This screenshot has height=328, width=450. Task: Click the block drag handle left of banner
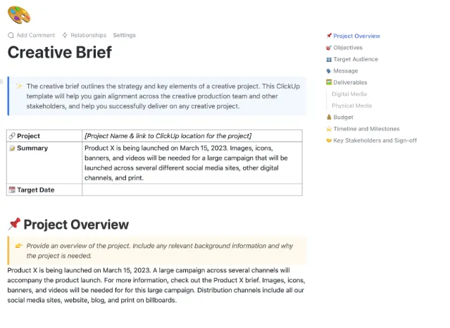click(1, 82)
